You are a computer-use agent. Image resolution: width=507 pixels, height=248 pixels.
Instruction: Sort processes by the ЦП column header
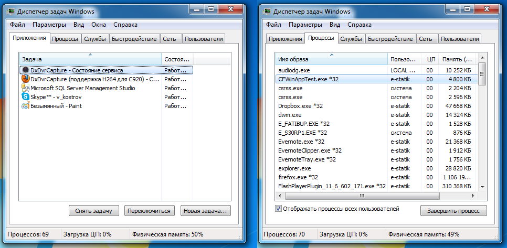point(430,59)
